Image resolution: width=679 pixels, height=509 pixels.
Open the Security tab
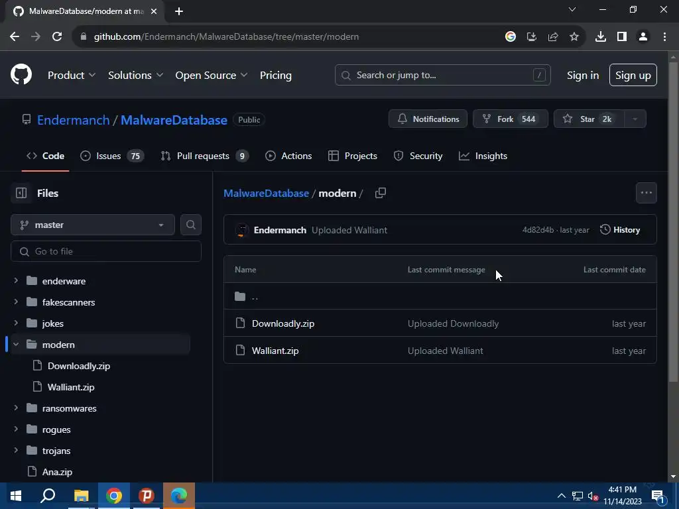click(418, 156)
